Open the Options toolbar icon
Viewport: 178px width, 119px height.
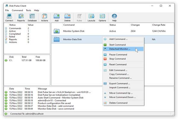[102, 17]
